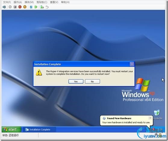Reset the VM with the green play icon
Screen dimensions: 168x141
click(x=36, y=7)
